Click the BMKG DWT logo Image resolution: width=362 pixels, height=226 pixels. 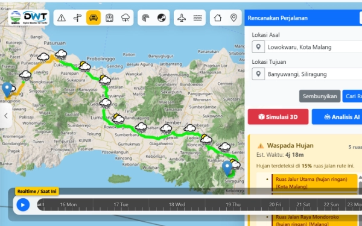(28, 17)
